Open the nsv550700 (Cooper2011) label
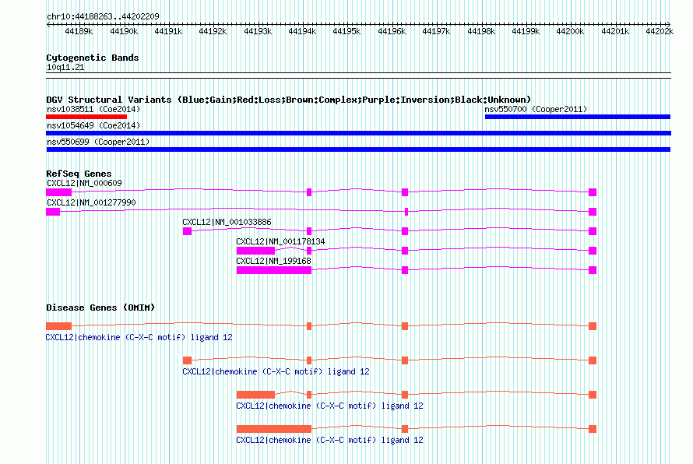 [536, 109]
